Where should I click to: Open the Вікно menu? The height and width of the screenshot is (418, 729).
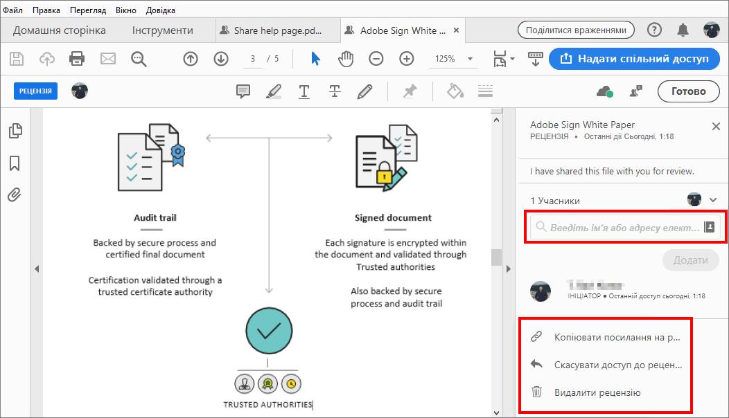click(126, 10)
